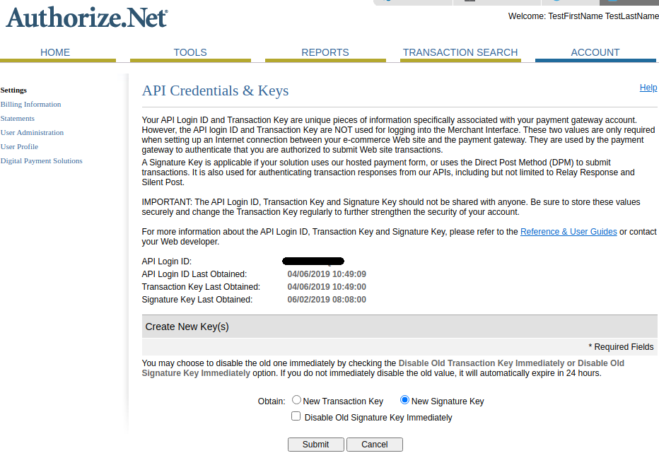Go to User Administration

32,132
